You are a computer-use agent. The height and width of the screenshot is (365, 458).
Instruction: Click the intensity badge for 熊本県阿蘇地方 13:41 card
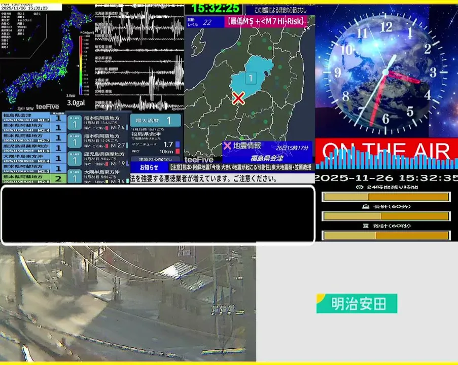75,123
